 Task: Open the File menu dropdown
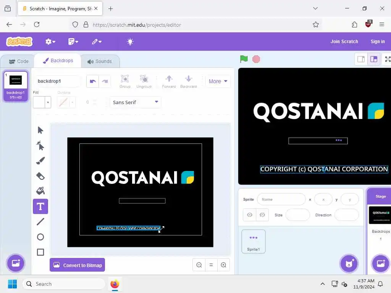point(73,42)
